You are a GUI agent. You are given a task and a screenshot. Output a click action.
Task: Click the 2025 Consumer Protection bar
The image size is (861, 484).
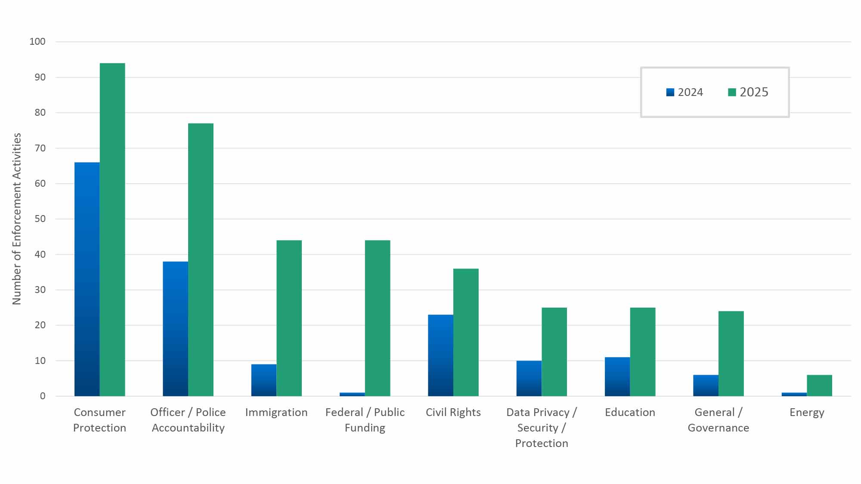112,229
